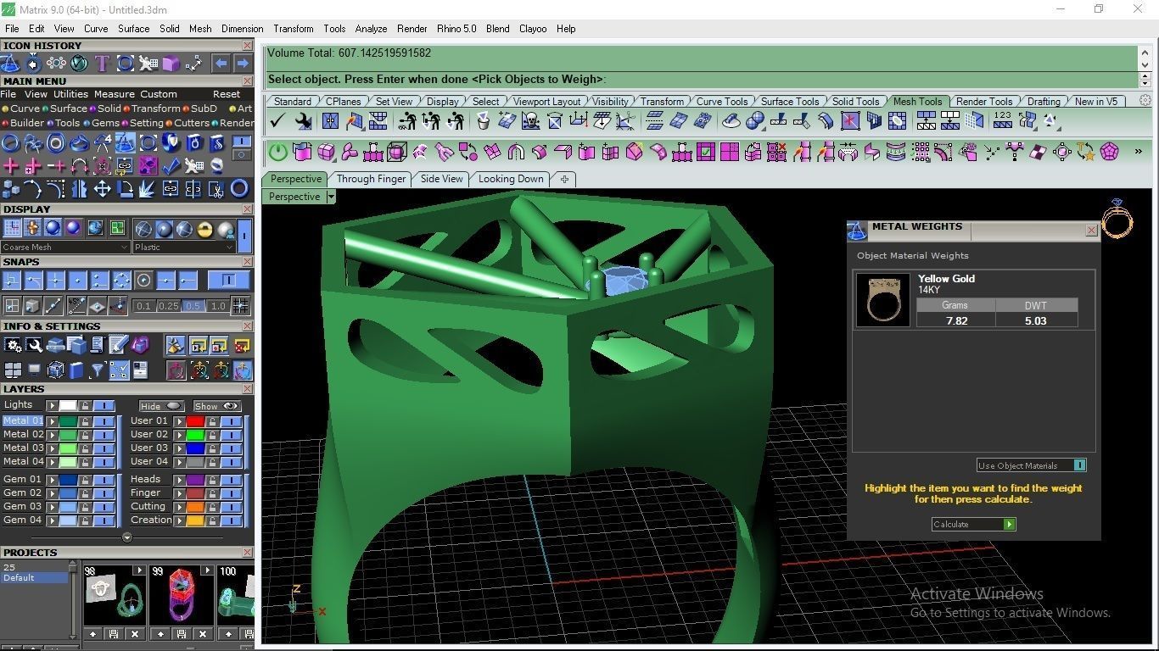The width and height of the screenshot is (1159, 651).
Task: Click the Metal 03 color swatch
Action: [68, 448]
